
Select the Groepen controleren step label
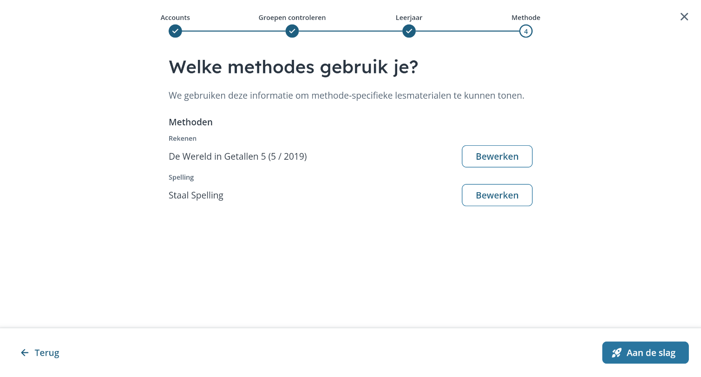pos(292,18)
